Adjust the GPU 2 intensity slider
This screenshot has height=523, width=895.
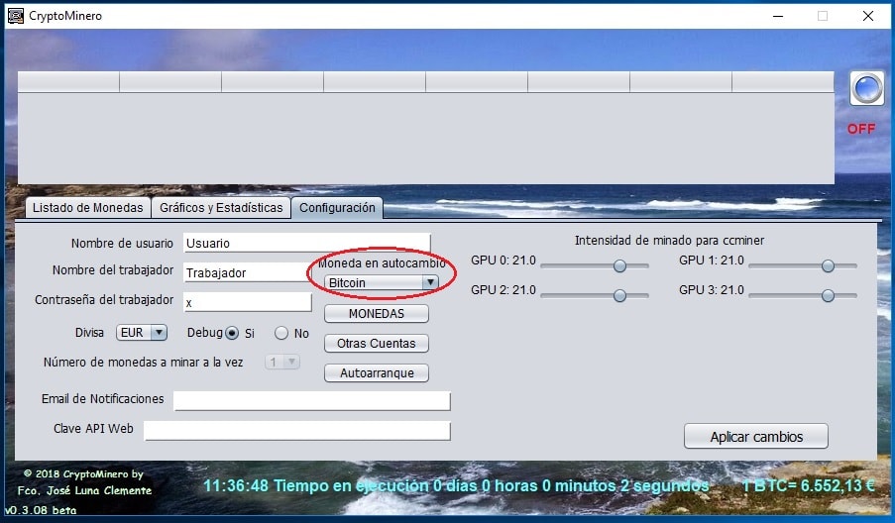click(619, 295)
